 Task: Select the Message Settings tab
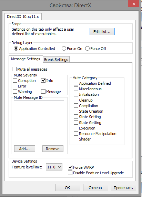tap(26, 59)
